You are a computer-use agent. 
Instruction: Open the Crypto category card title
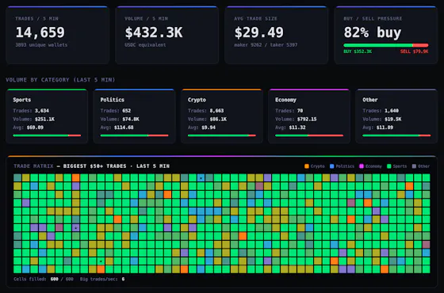pos(197,100)
